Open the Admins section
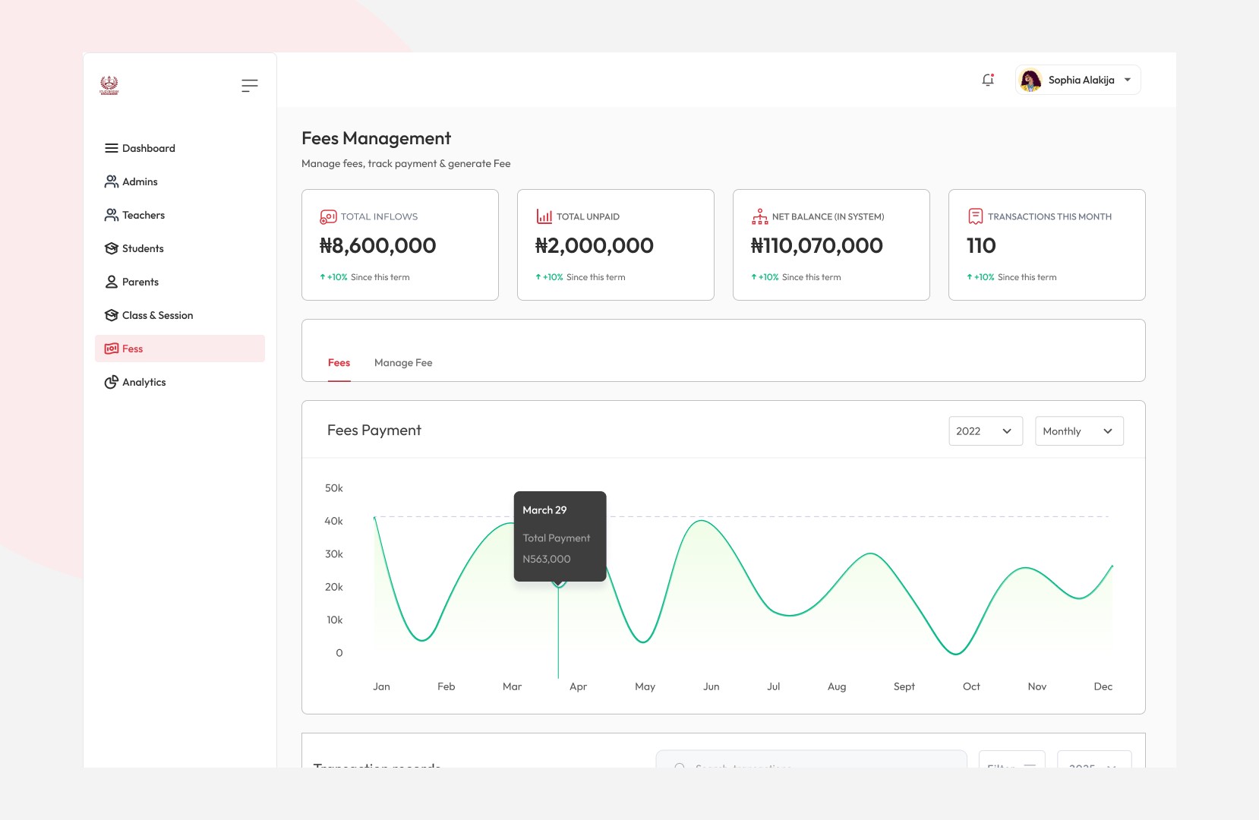This screenshot has width=1259, height=820. pyautogui.click(x=180, y=181)
